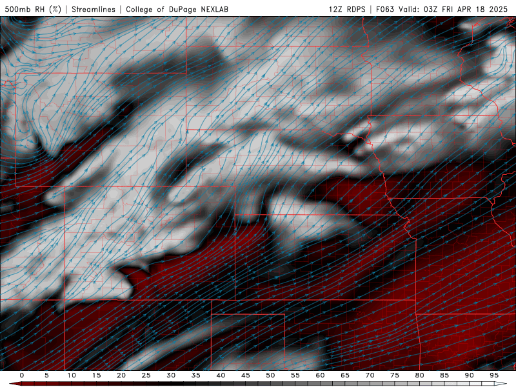Click "College of DuPage NEXLAB" text

[x=177, y=10]
